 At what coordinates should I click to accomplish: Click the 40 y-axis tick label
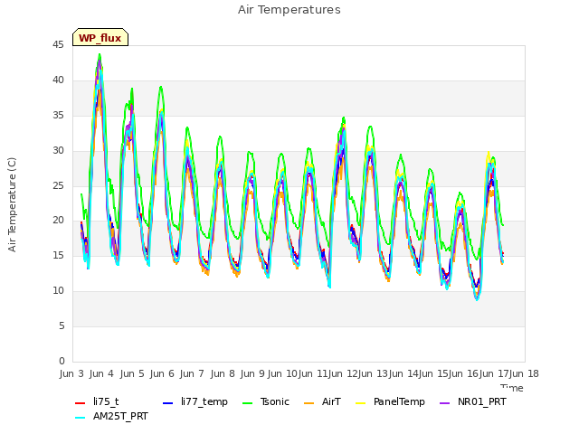58,80
